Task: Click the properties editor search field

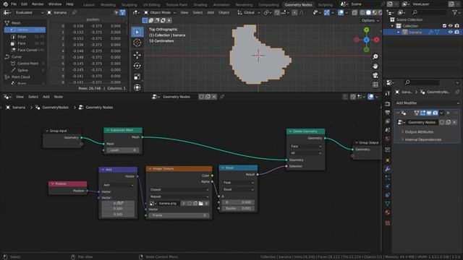Action: pos(422,82)
